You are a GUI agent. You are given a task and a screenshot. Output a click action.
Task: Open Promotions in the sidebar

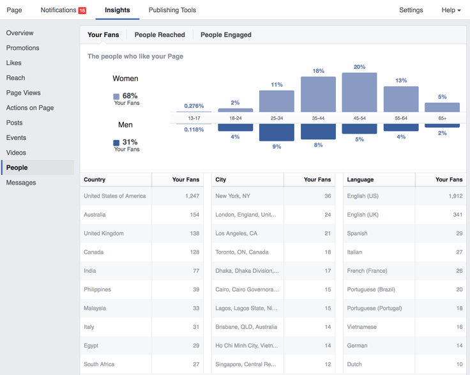[22, 48]
